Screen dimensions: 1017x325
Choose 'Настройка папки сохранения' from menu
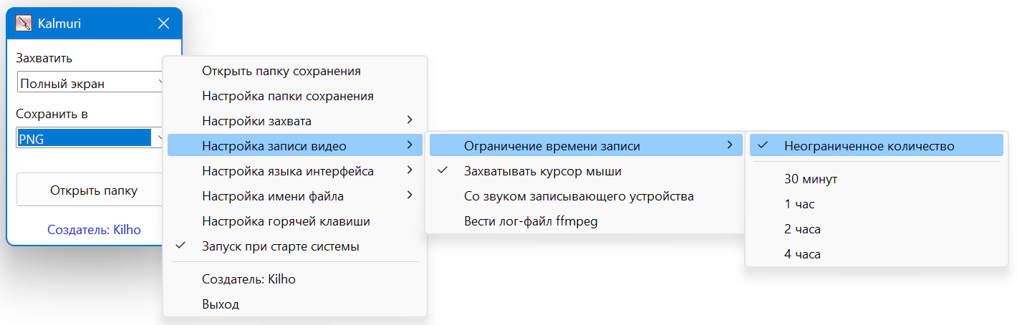tap(287, 96)
